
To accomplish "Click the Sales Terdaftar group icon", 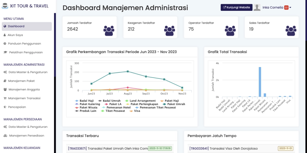I will click(291, 31).
